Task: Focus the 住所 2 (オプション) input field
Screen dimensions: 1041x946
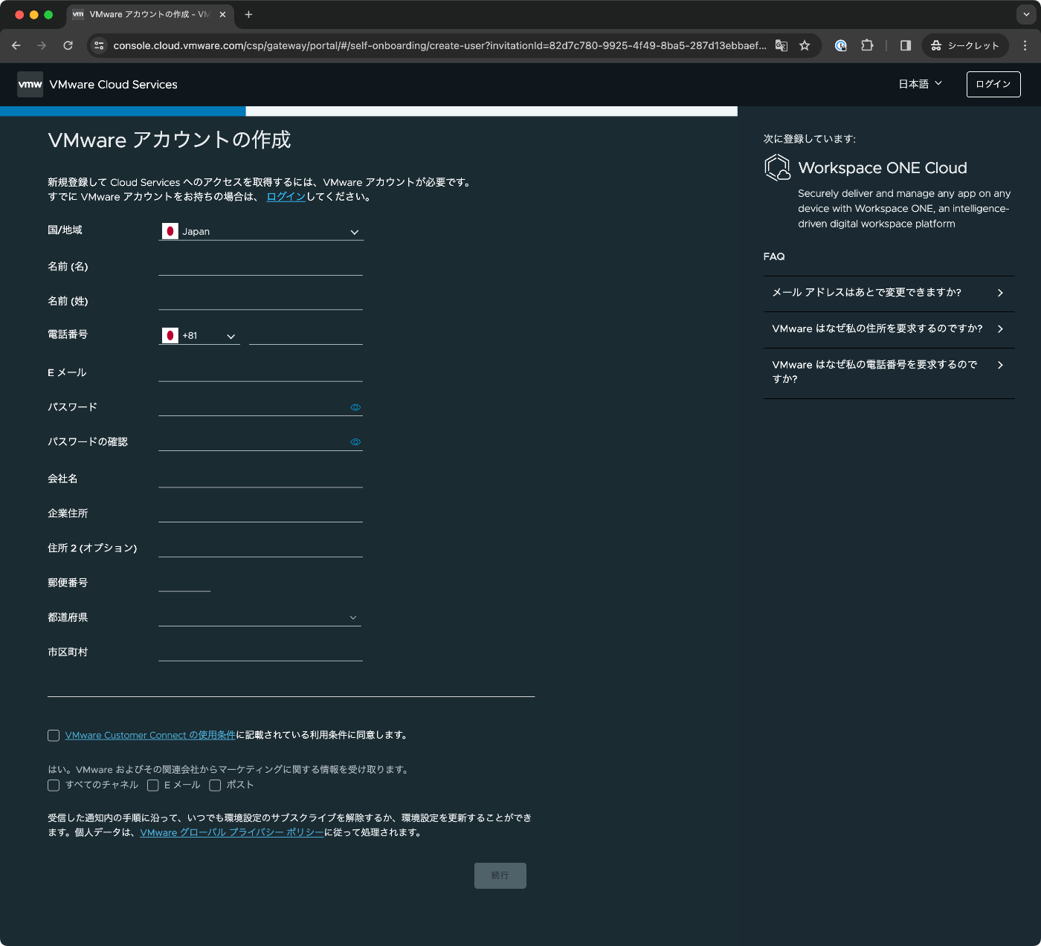Action: [261, 548]
